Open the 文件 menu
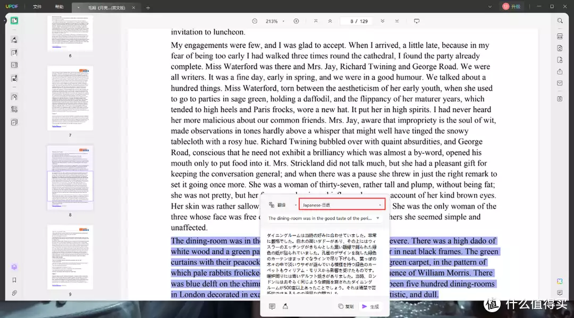 [x=37, y=6]
